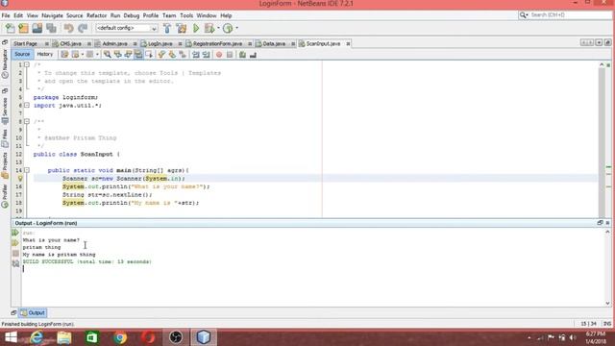Image resolution: width=615 pixels, height=346 pixels.
Task: Click the Find Selection magnifier icon
Action: pyautogui.click(x=107, y=55)
